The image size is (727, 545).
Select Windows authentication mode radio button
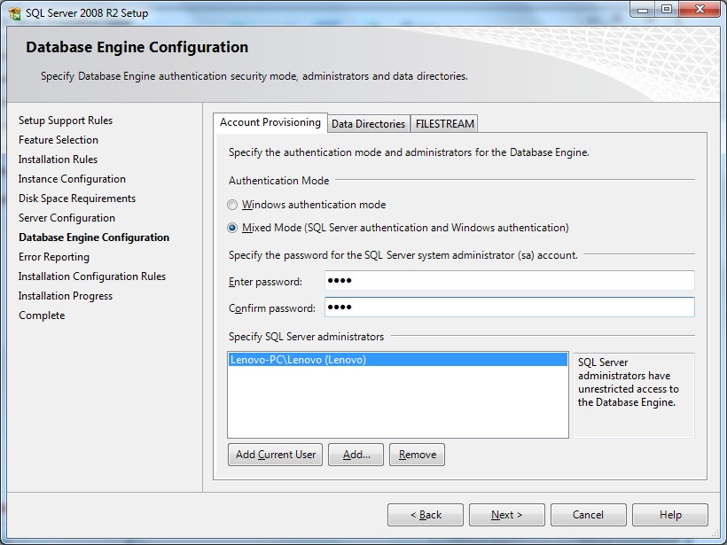232,205
